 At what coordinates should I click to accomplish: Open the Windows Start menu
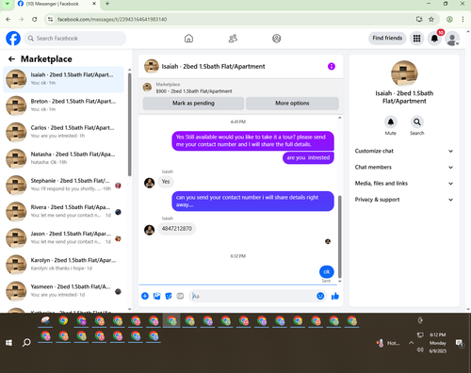click(8, 343)
